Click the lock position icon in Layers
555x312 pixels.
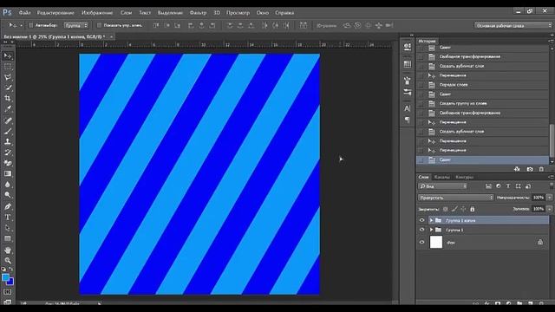tap(463, 209)
